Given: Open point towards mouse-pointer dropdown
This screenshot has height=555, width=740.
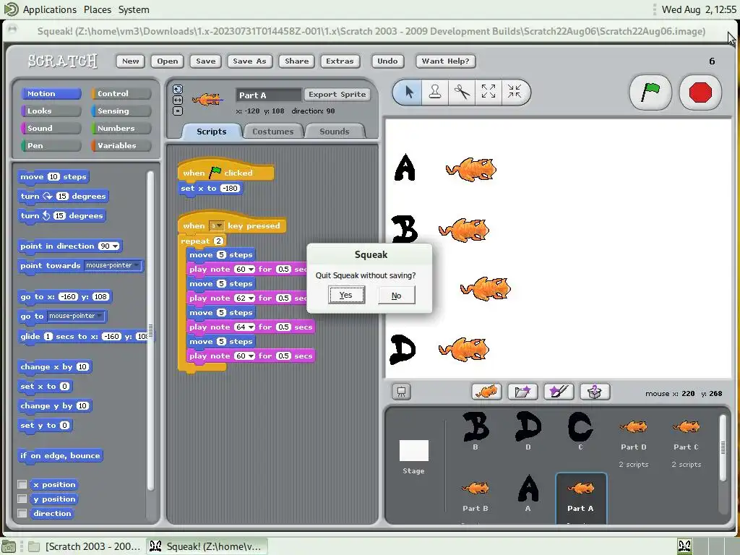Looking at the screenshot, I should 137,265.
